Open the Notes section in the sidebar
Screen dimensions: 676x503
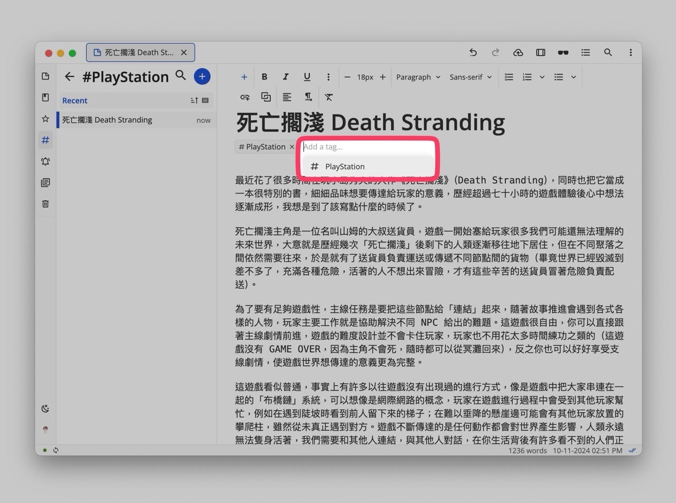[45, 76]
